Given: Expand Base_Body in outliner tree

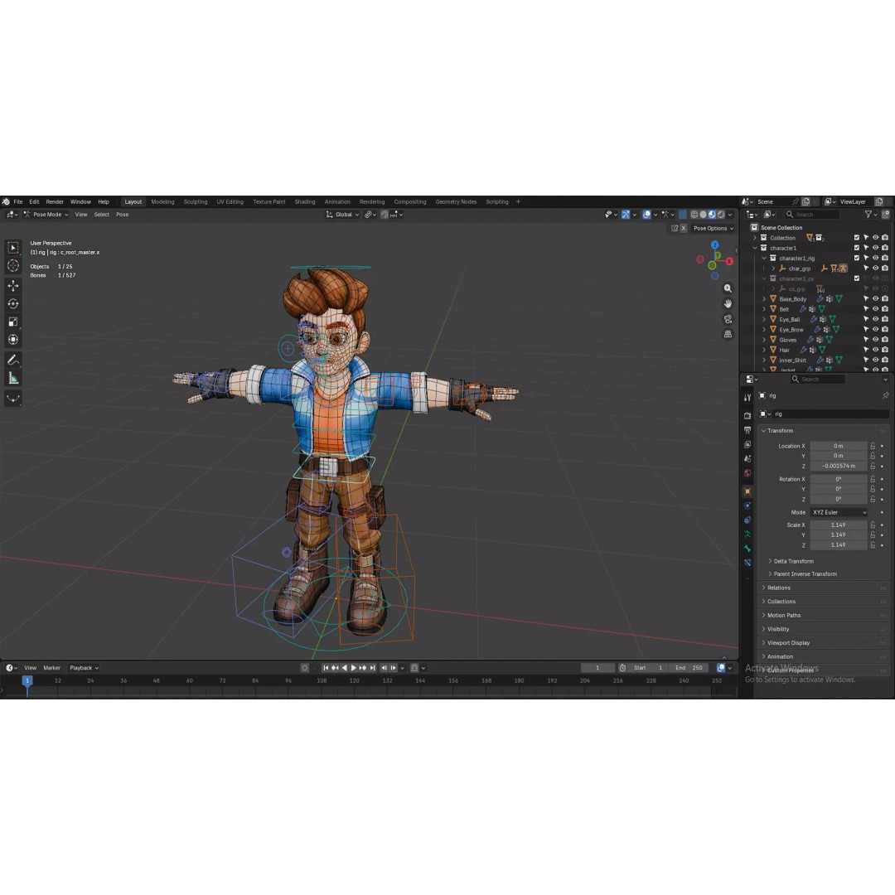Looking at the screenshot, I should pos(764,298).
